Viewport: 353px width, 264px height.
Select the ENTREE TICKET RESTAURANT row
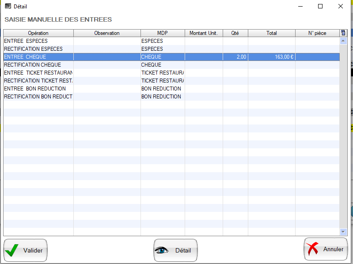[x=38, y=73]
